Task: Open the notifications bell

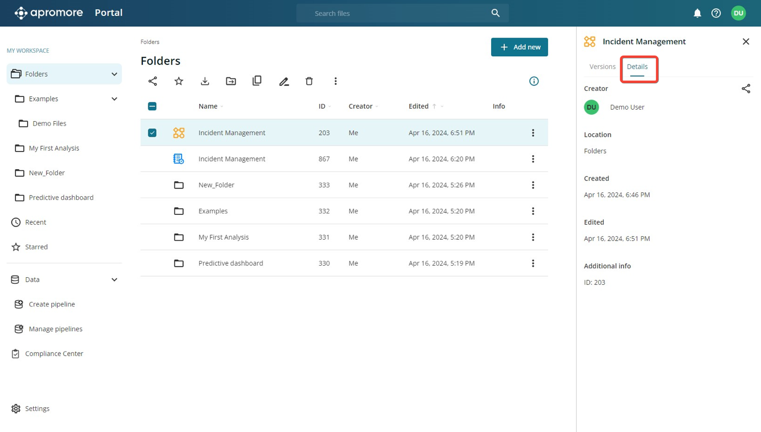Action: 697,13
